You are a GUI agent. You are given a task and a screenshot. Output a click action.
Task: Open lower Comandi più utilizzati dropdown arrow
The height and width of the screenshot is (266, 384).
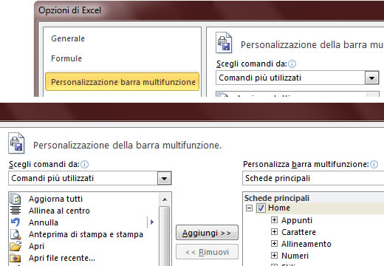pyautogui.click(x=164, y=178)
